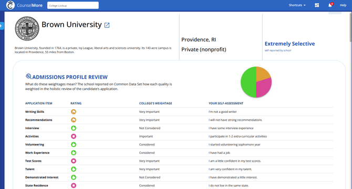Click the CounselMore logo icon
The height and width of the screenshot is (189, 352).
[11, 5]
